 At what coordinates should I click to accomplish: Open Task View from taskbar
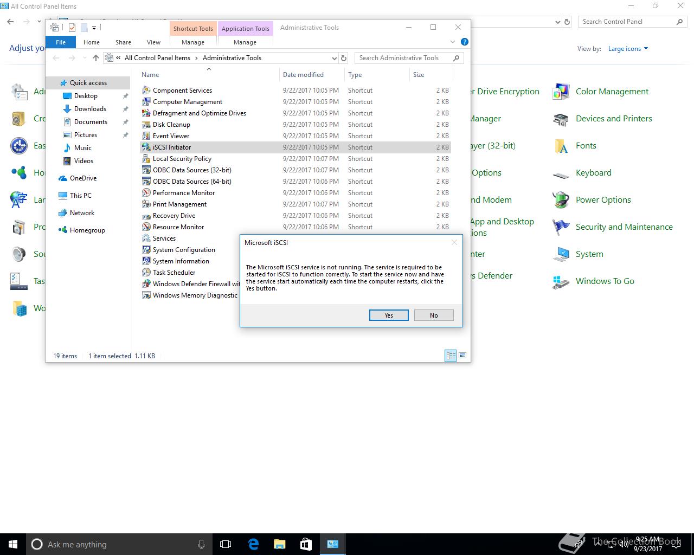point(226,544)
